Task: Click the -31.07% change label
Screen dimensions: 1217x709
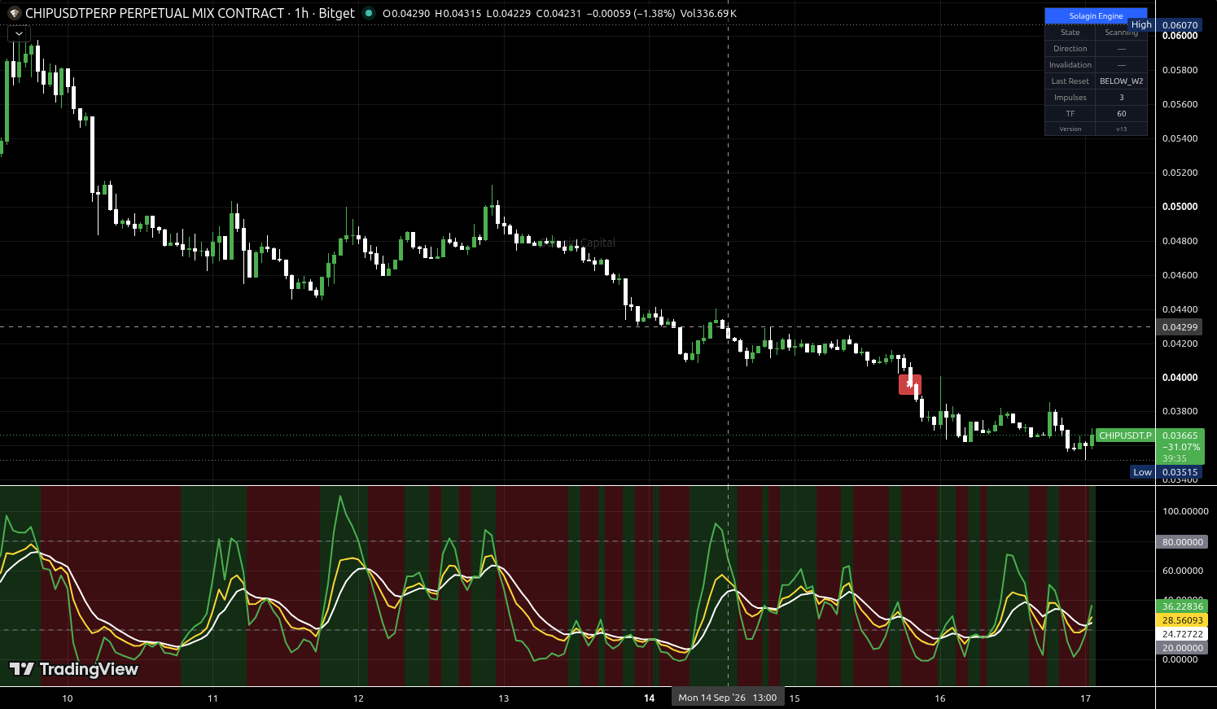Action: (x=1180, y=447)
